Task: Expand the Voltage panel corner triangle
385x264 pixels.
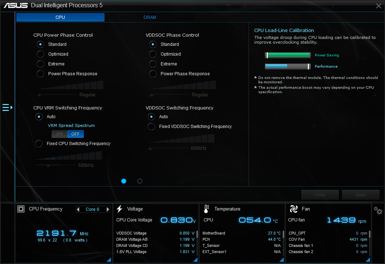Action: pyautogui.click(x=195, y=260)
